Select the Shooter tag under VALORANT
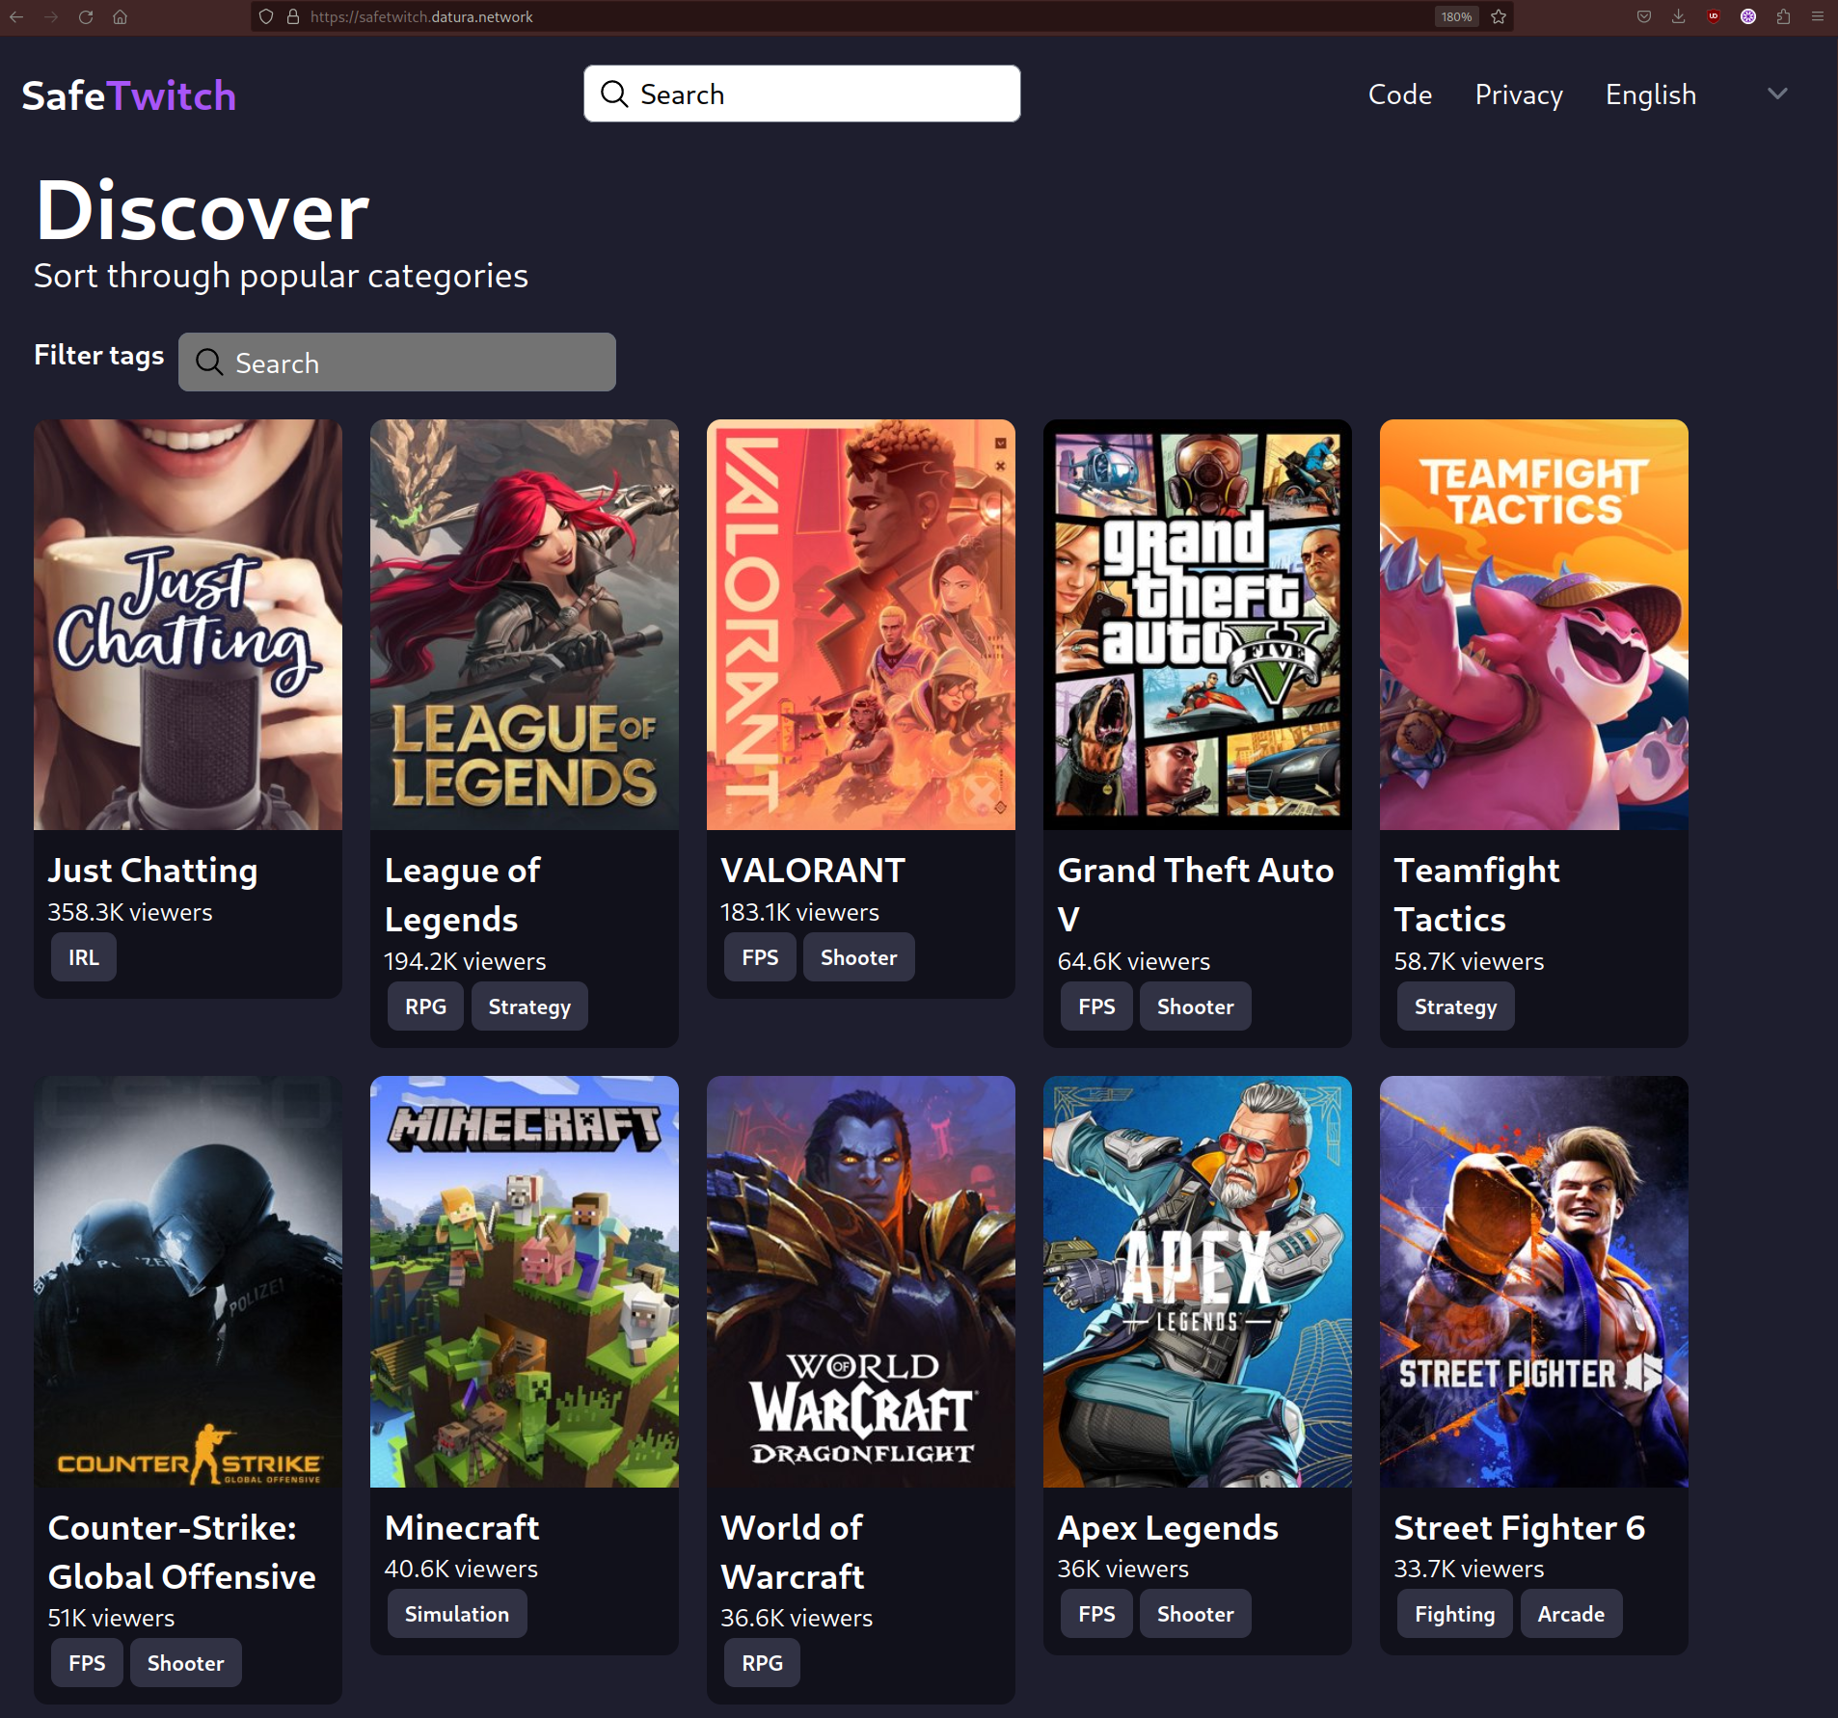This screenshot has width=1838, height=1718. pos(858,957)
